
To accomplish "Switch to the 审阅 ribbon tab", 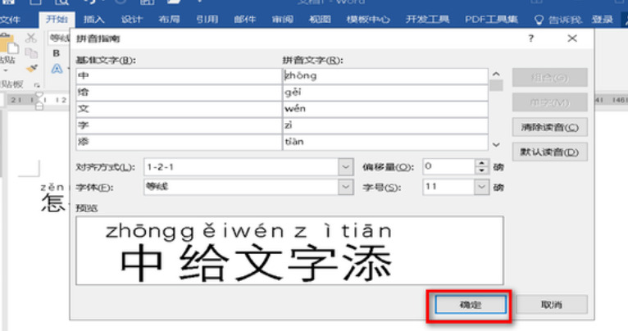I will click(282, 20).
